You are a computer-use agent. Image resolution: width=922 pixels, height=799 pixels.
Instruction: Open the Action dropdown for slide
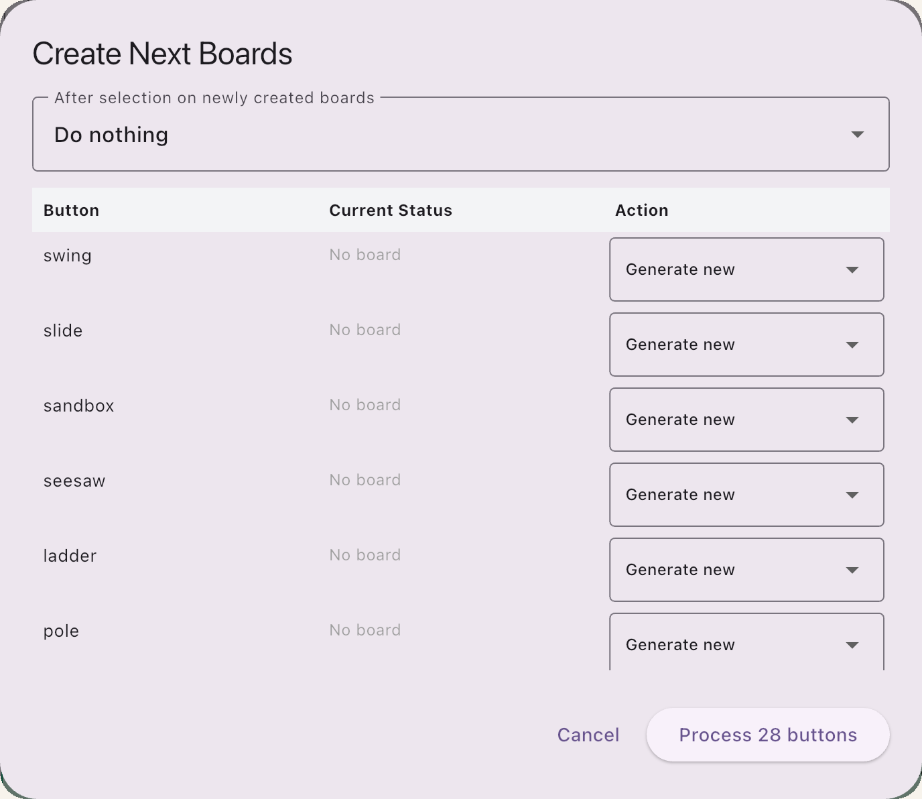pyautogui.click(x=746, y=345)
